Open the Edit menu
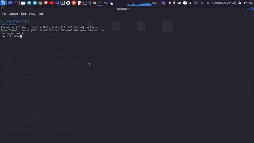Viewport: 254px width, 143px height. (x=23, y=14)
